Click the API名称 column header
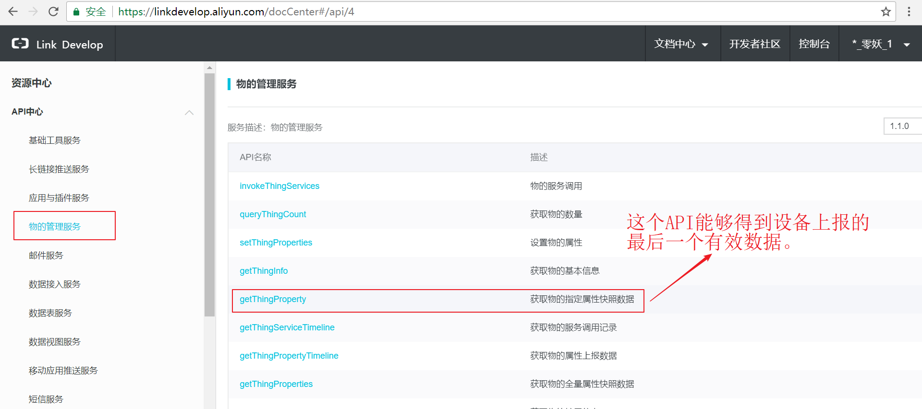The width and height of the screenshot is (922, 409). click(255, 157)
